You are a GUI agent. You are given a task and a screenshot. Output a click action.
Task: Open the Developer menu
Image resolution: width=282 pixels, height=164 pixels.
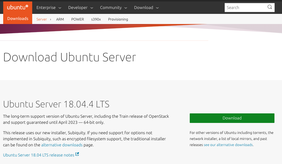(81, 8)
